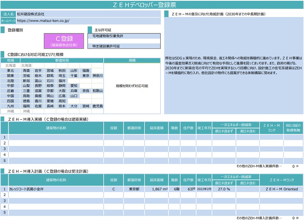This screenshot has width=304, height=221.
Task: Select the 北陸 region cell
Action: pos(10,81)
